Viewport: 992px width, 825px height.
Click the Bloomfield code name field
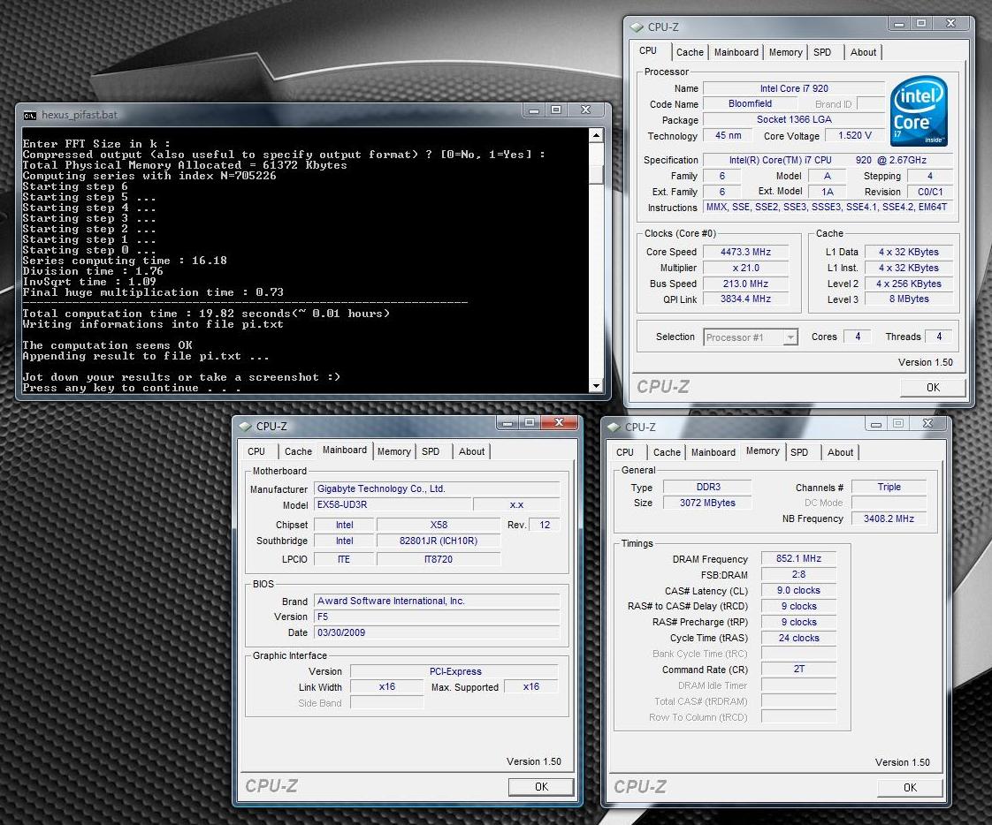750,103
